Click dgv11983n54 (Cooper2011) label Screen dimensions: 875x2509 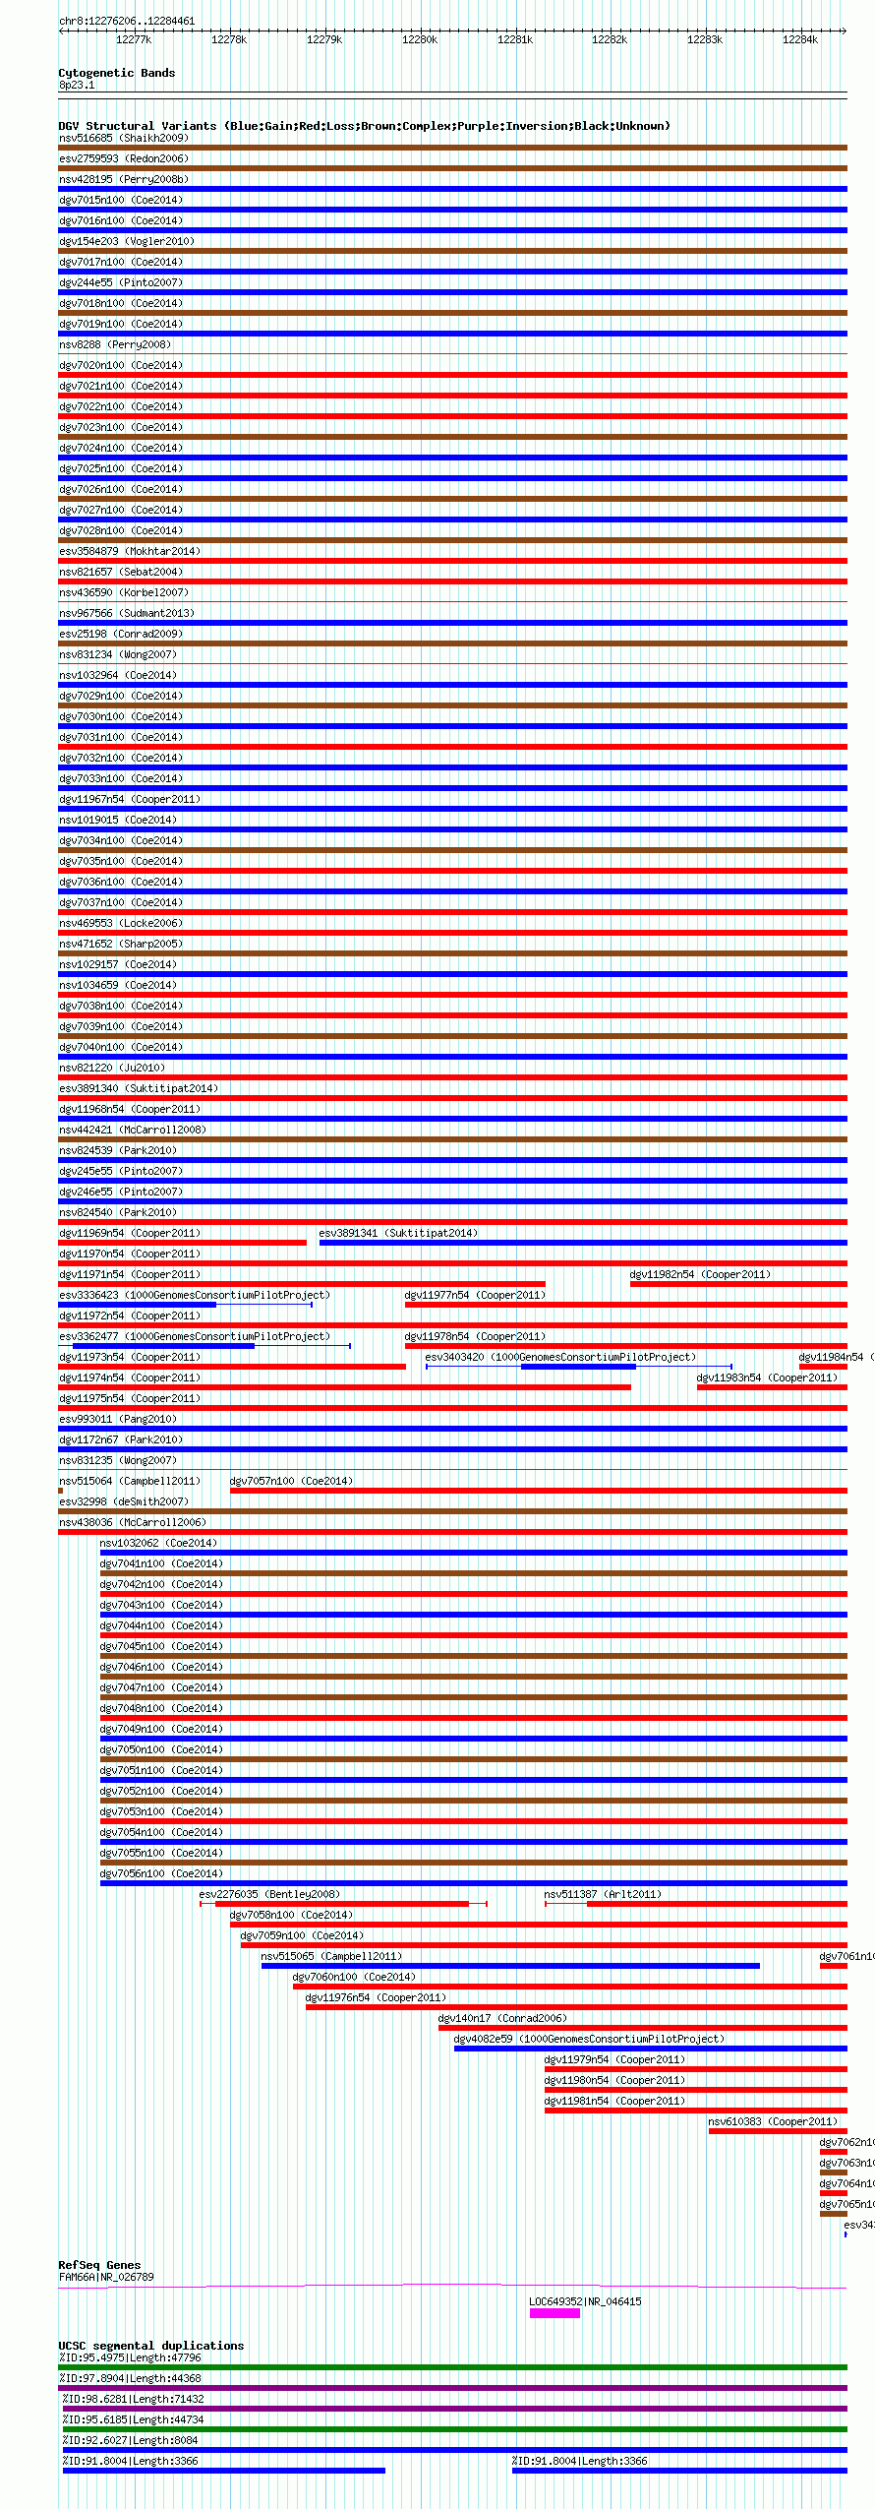pos(767,1377)
